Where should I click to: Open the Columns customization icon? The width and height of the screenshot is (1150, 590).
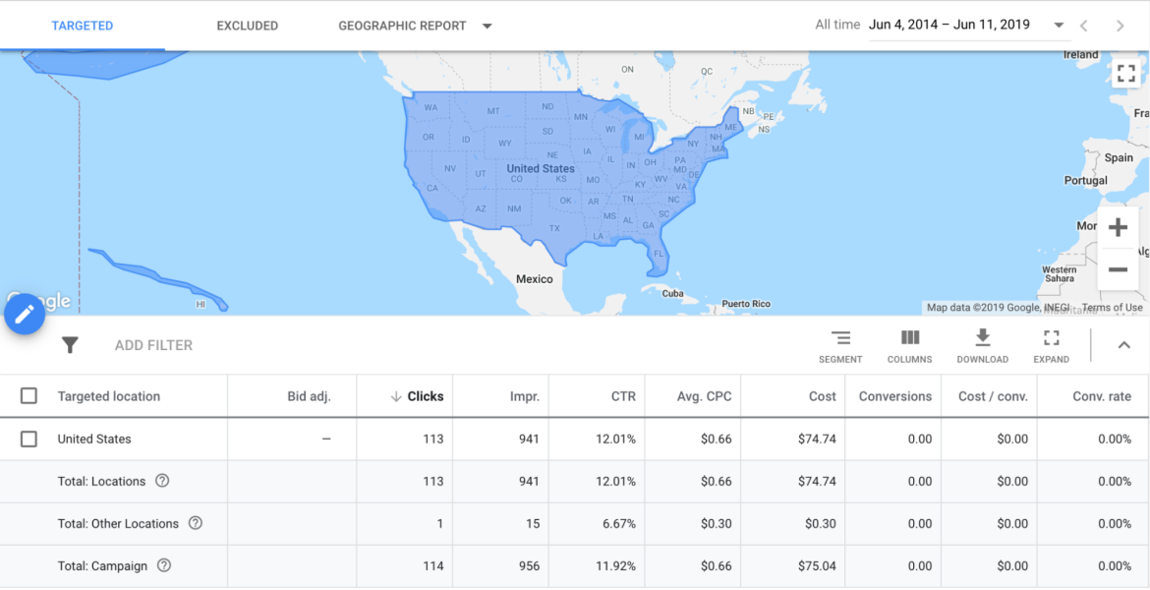(909, 345)
